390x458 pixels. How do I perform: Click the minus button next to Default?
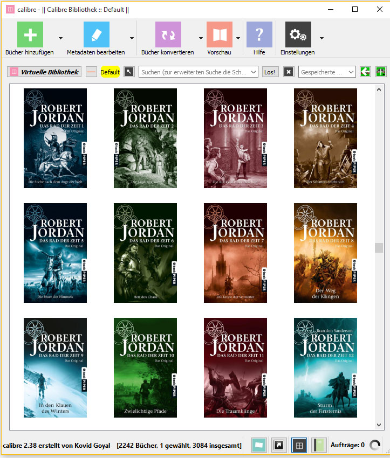click(91, 72)
